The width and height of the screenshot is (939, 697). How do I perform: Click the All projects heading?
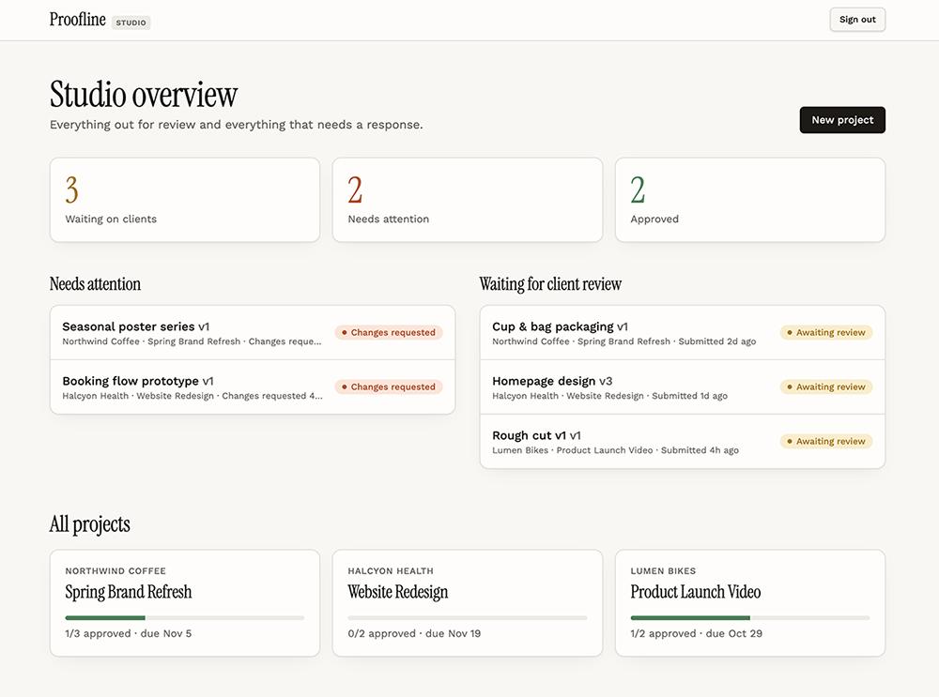pyautogui.click(x=90, y=524)
